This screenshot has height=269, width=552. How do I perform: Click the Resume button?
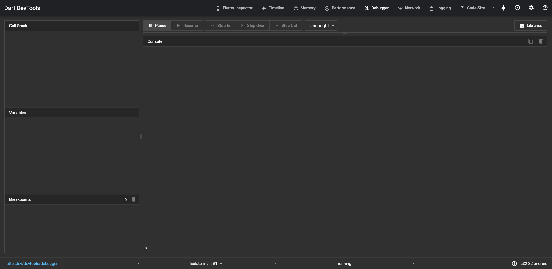pos(187,26)
